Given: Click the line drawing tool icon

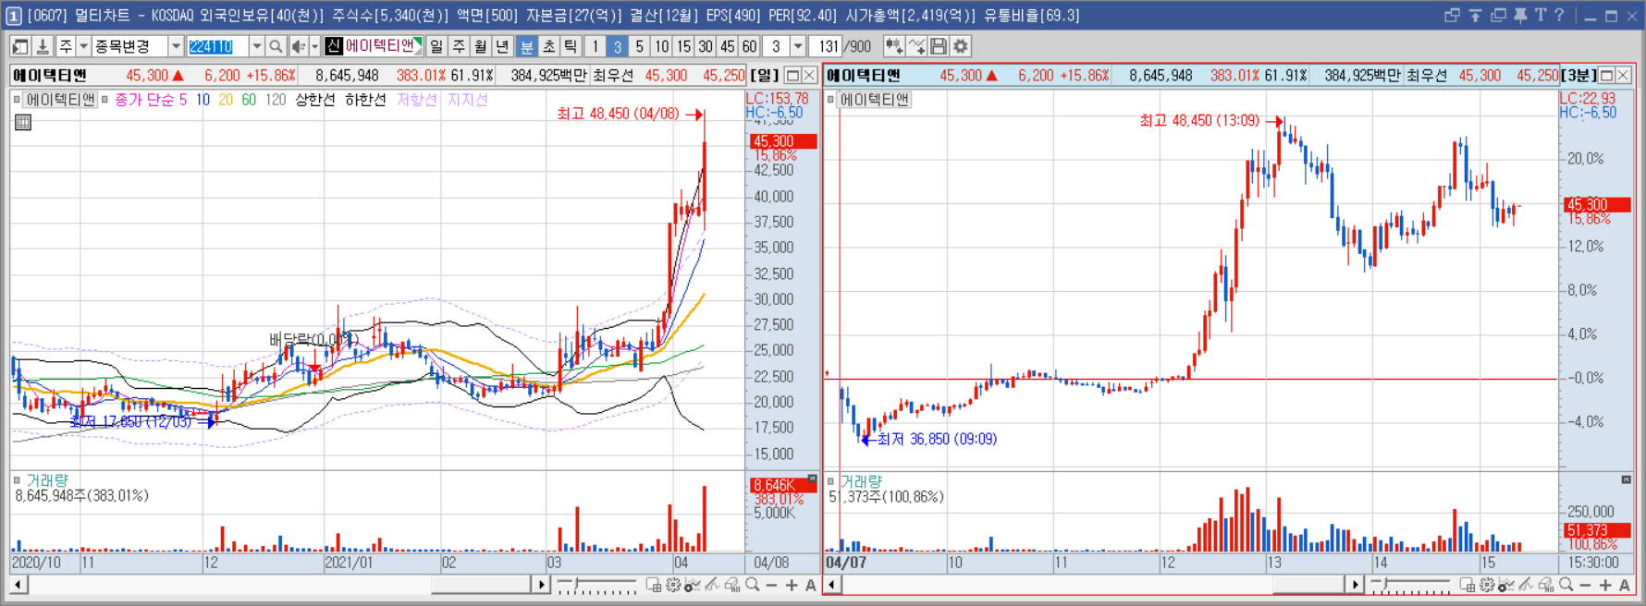Looking at the screenshot, I should [916, 46].
